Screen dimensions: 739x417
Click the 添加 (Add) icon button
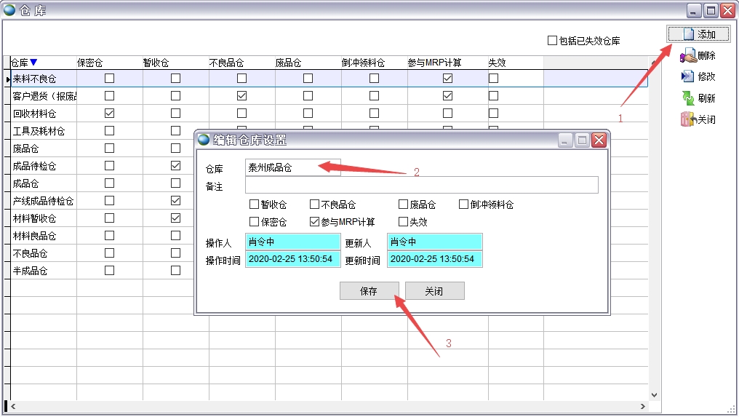coord(688,34)
